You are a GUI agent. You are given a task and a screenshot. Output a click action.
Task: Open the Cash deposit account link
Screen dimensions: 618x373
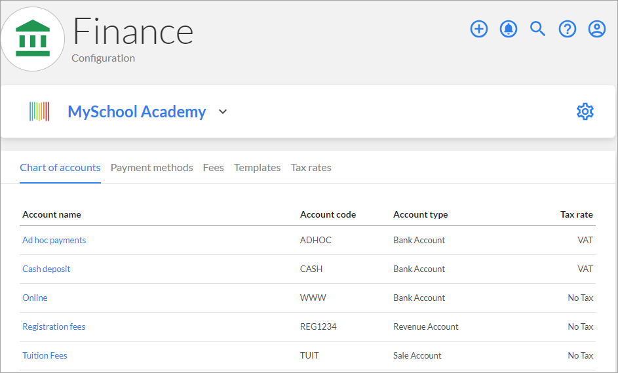(46, 269)
